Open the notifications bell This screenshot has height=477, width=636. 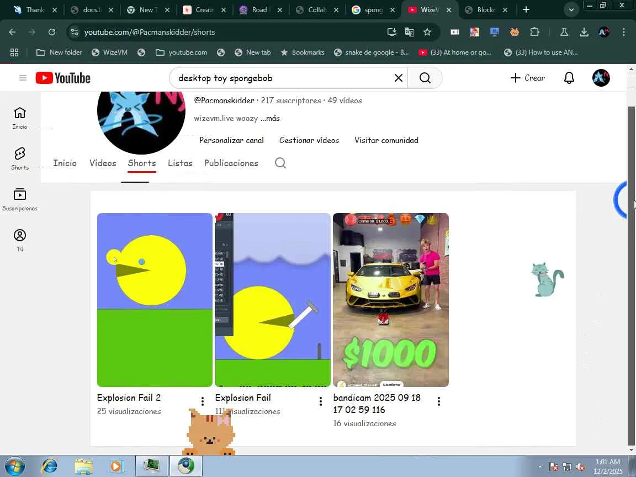(x=569, y=78)
